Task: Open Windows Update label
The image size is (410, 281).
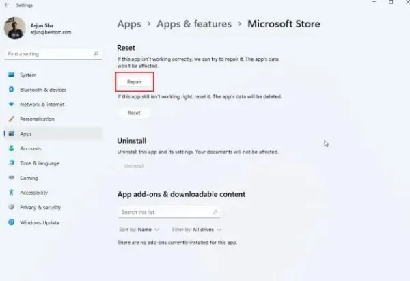Action: [40, 222]
